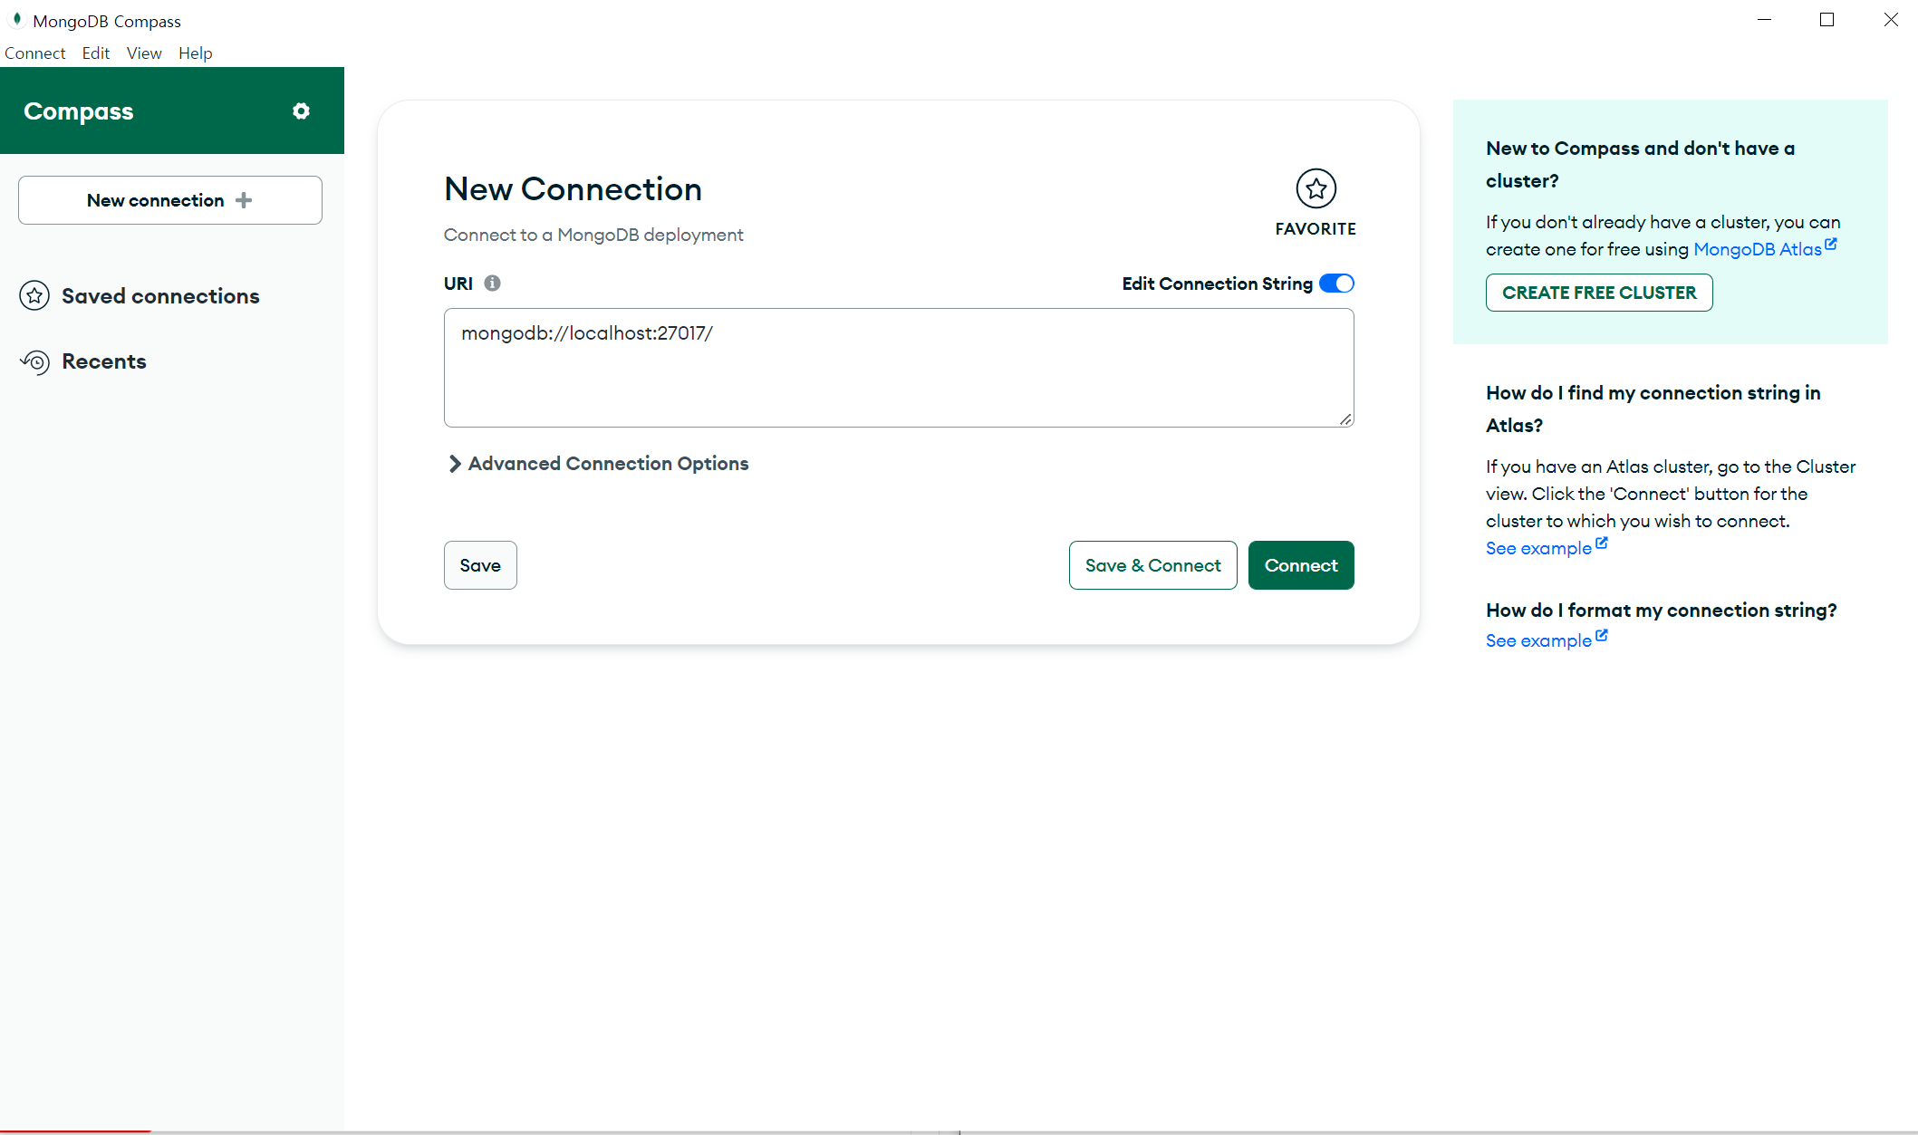Click the MongoDB leaf icon in title bar

[16, 19]
